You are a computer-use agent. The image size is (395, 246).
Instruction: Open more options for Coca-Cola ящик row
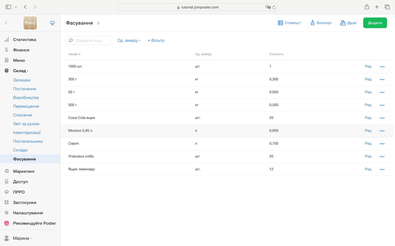click(382, 118)
